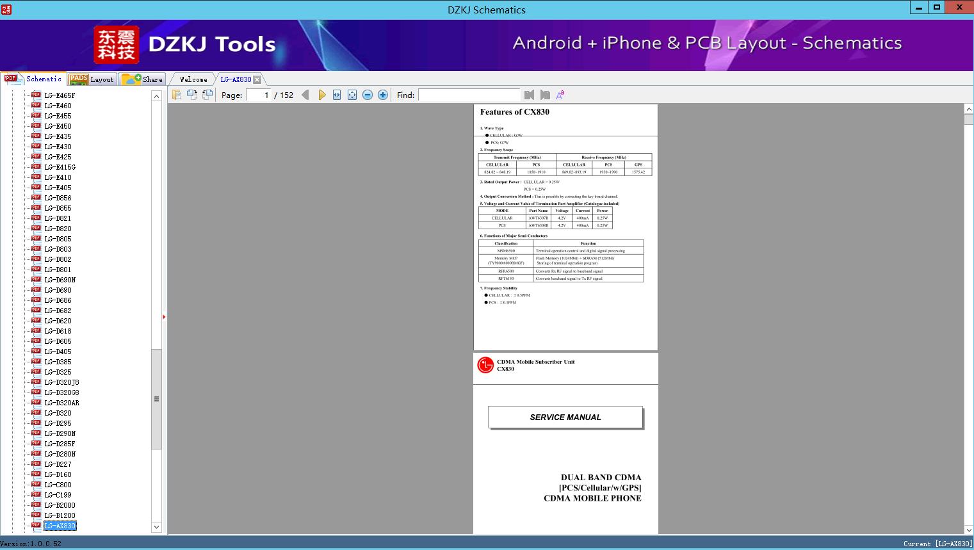Screen dimensions: 974x550
Task: Open LG-E415G schematic
Action: click(60, 167)
